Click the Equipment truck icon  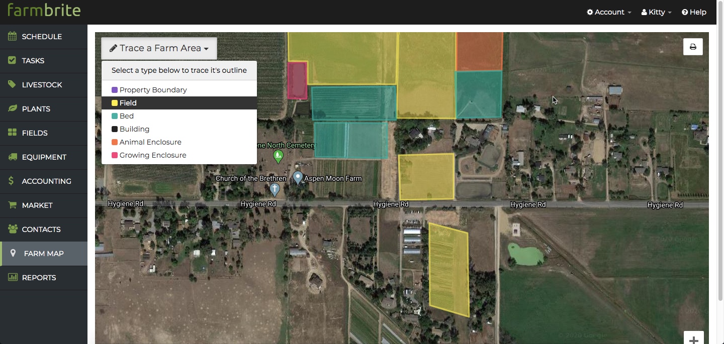coord(12,157)
